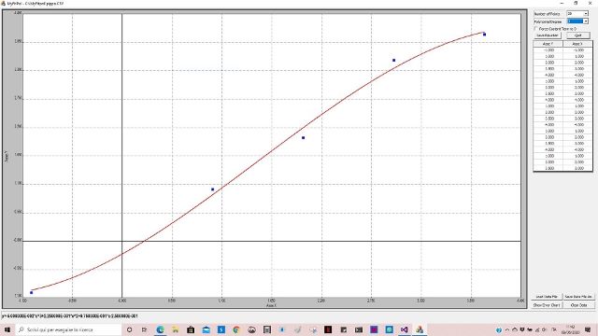Open File Explorer in the taskbar
This screenshot has width=598, height=336.
[x=175, y=329]
